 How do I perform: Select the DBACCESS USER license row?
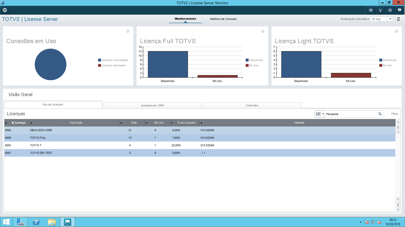(200, 130)
